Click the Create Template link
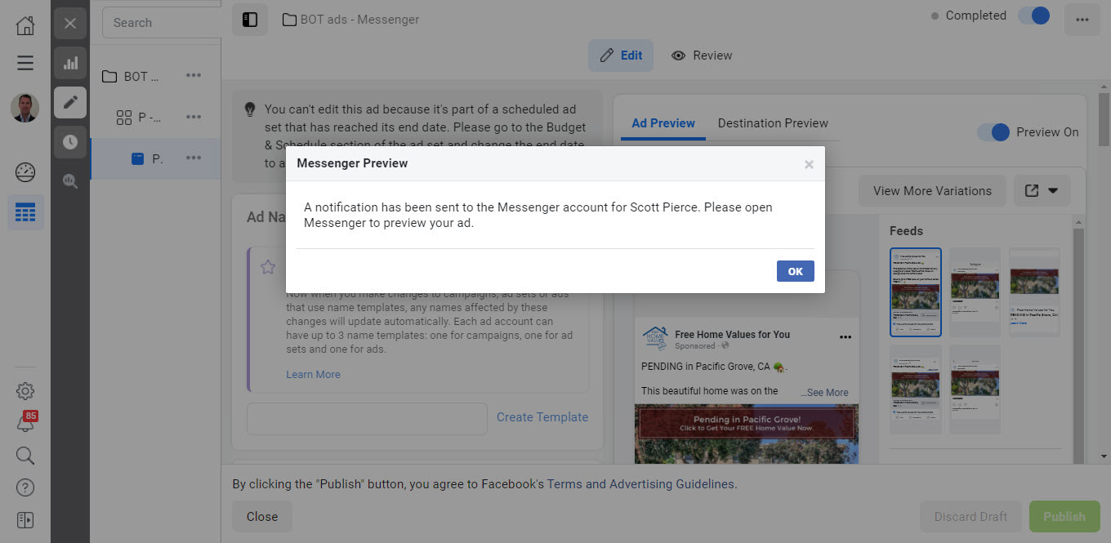The width and height of the screenshot is (1111, 543). (x=542, y=416)
